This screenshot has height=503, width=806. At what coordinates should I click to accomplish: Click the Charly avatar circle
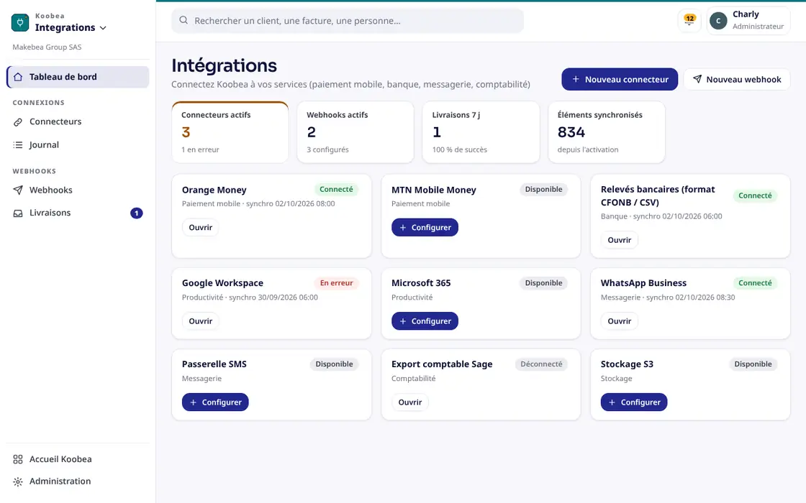tap(718, 21)
